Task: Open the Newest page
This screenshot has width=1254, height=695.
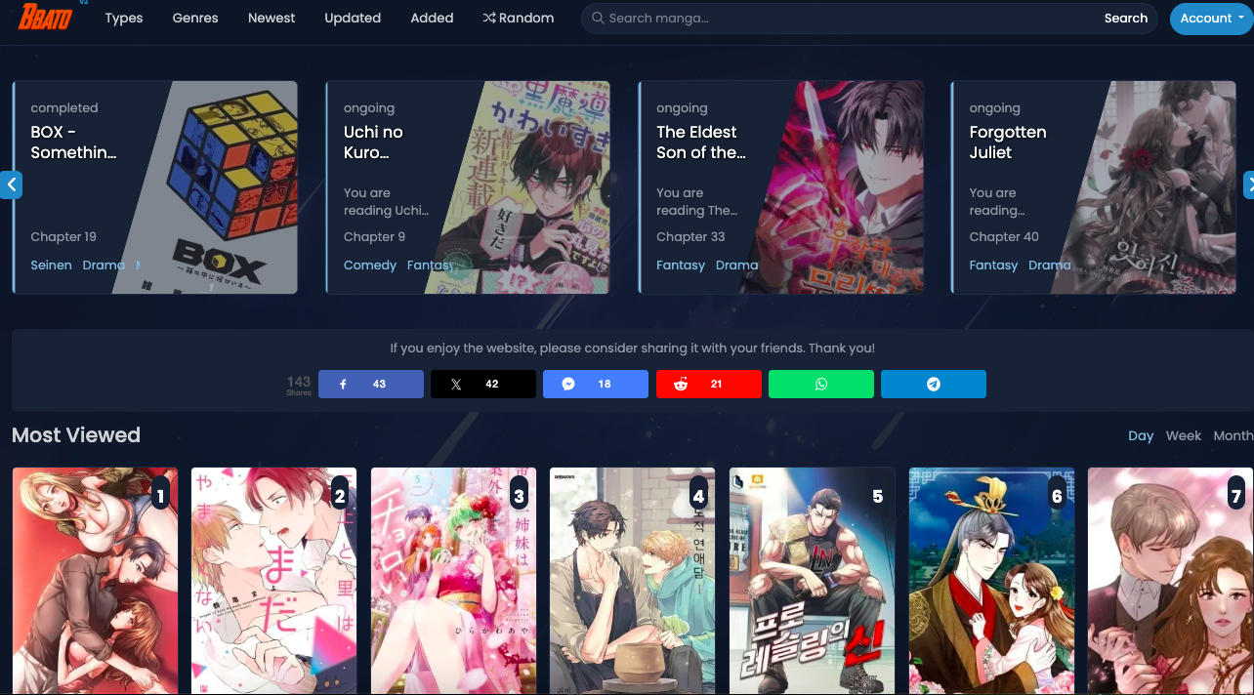Action: click(x=271, y=18)
